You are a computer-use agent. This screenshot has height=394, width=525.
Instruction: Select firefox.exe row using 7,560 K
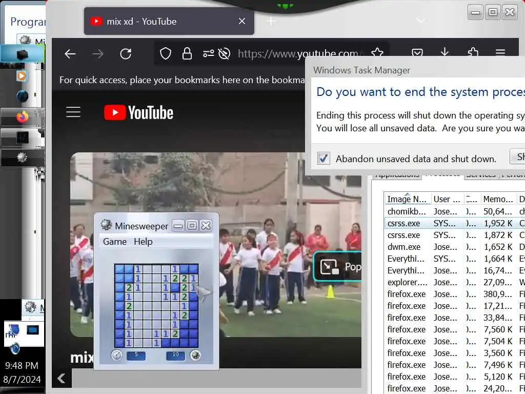(455, 329)
